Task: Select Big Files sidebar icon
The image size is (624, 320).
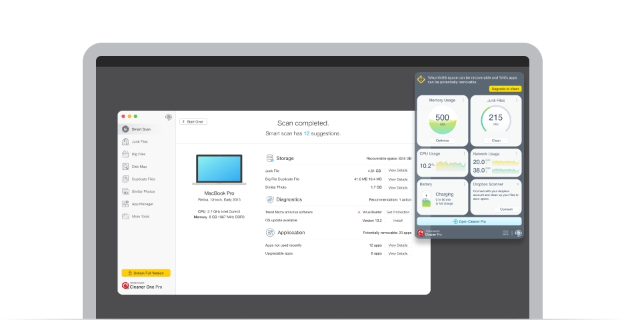Action: (x=125, y=154)
